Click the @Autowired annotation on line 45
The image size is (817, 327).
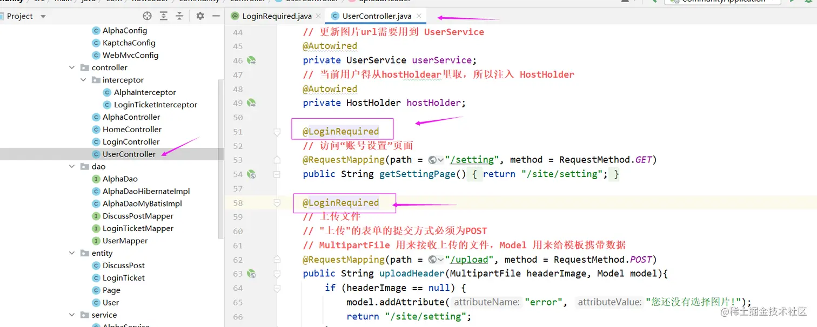pyautogui.click(x=330, y=46)
